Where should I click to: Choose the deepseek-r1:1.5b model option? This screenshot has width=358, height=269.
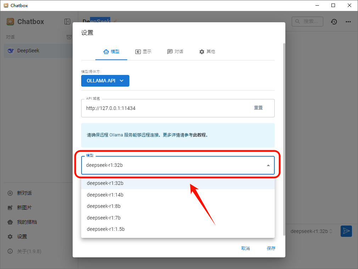[106, 229]
